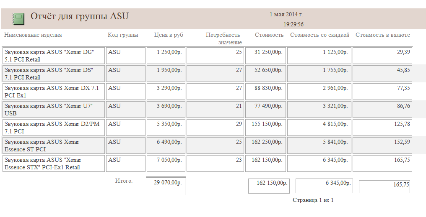Click the ASU code in the Xonar U7 row

point(126,110)
